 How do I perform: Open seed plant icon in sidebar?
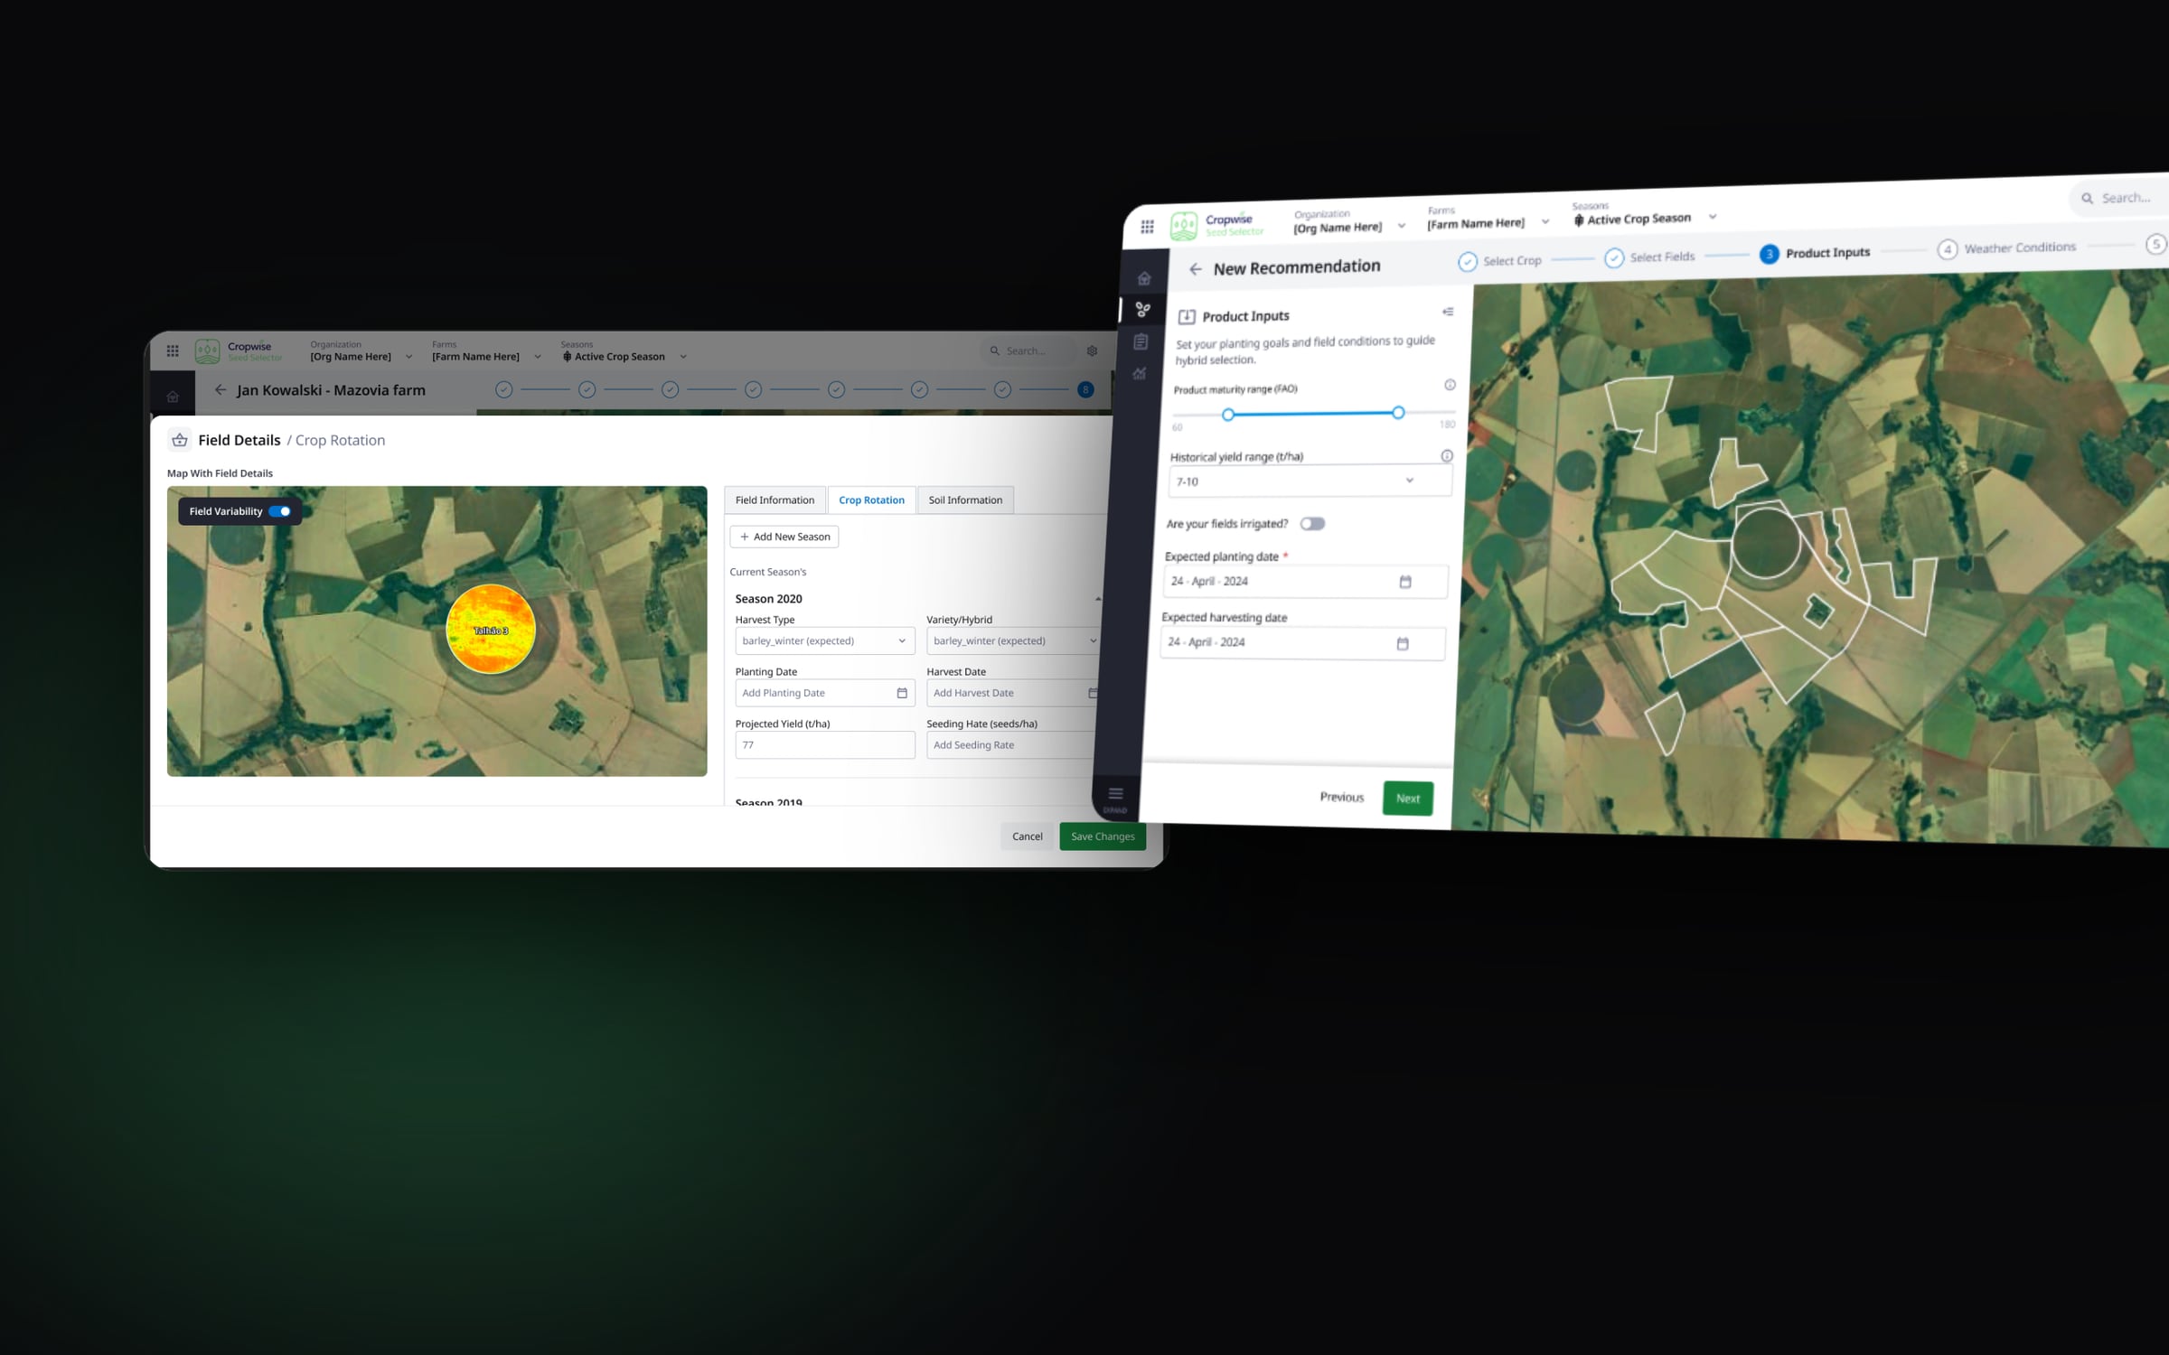[x=1142, y=310]
